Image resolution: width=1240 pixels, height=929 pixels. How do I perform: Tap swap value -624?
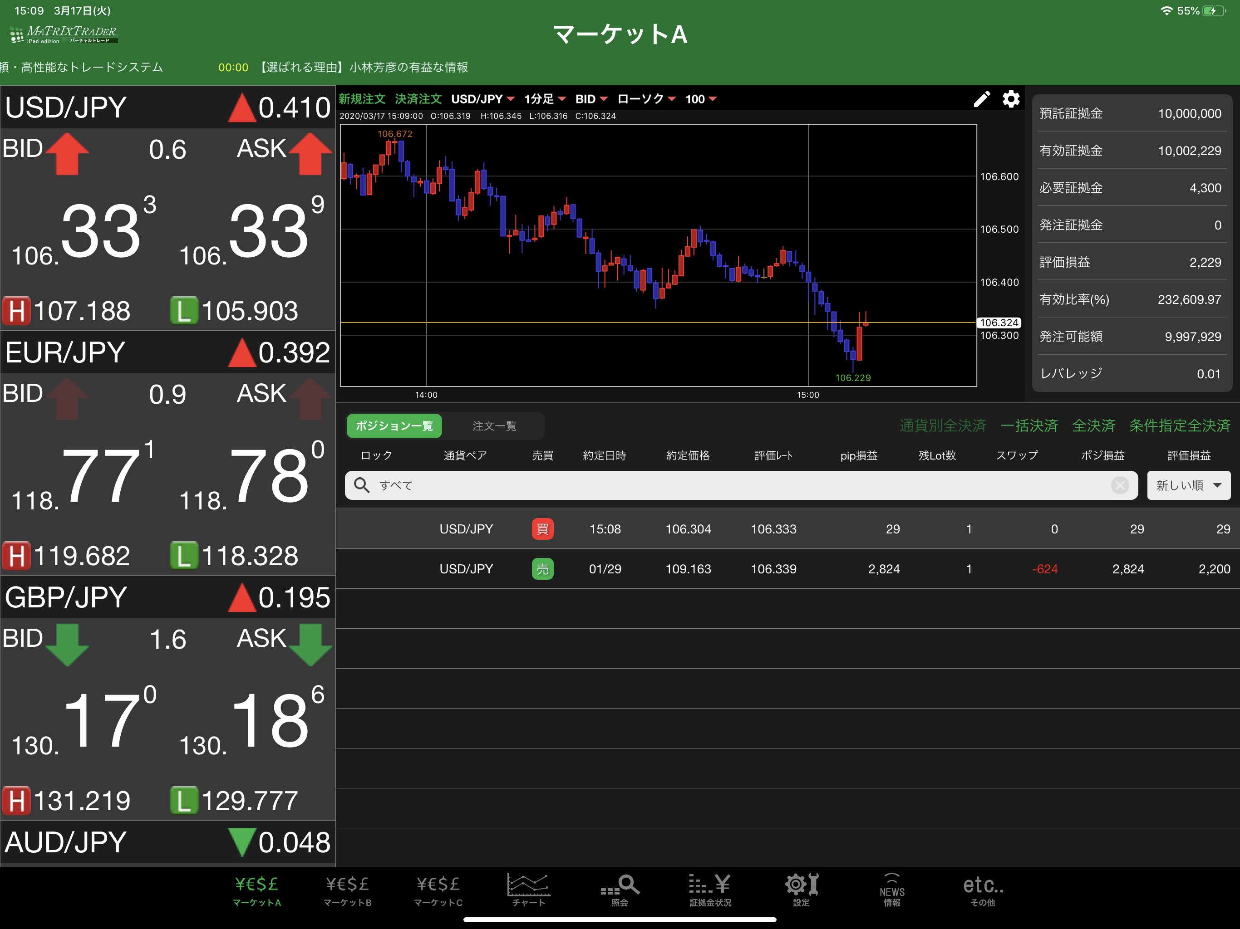point(1044,569)
